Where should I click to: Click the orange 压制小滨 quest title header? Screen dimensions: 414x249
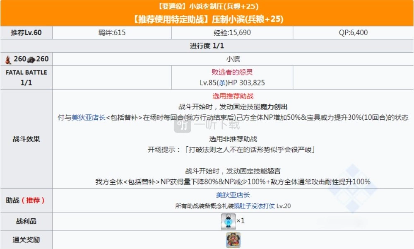[207, 19]
